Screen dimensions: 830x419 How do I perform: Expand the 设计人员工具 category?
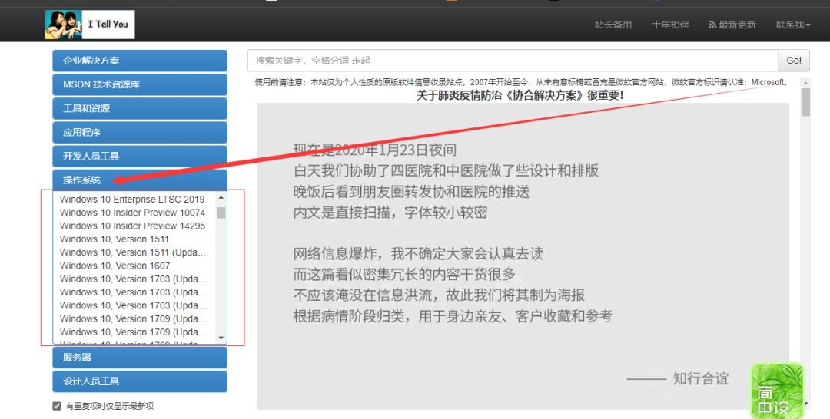[140, 381]
